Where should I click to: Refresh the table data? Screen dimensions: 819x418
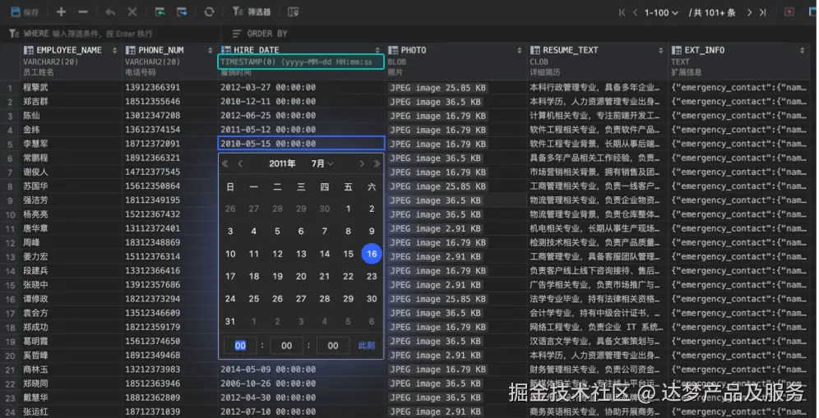coord(209,11)
